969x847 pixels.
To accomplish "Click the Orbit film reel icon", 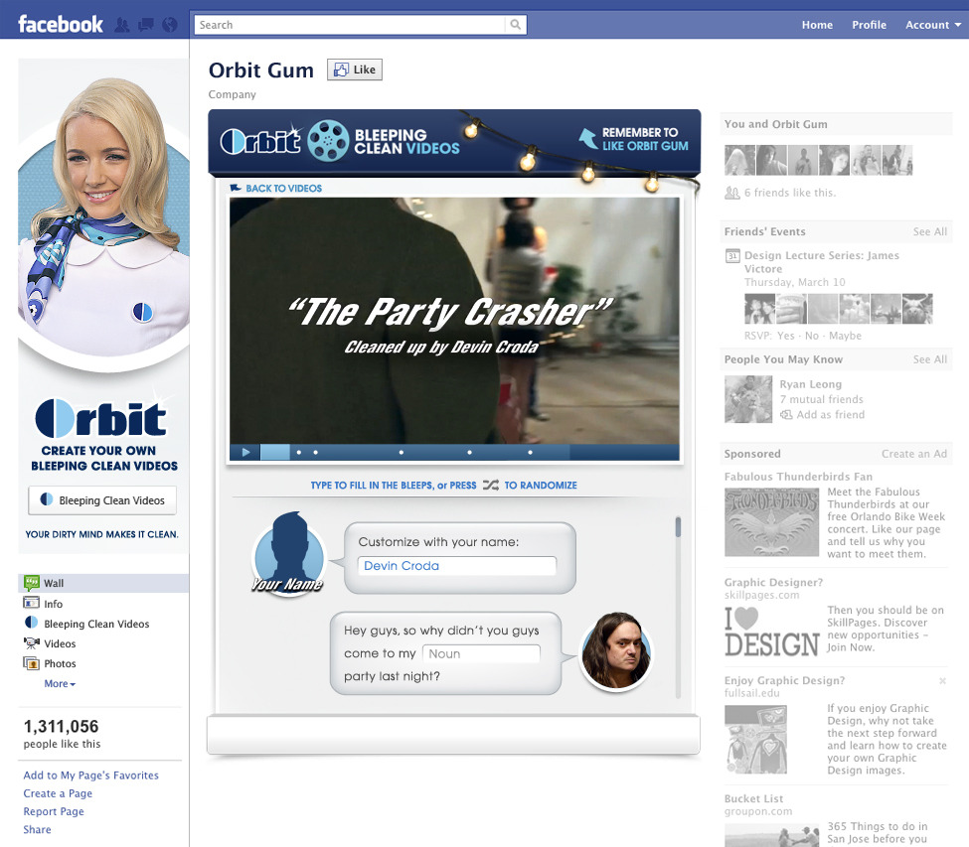I will click(328, 141).
